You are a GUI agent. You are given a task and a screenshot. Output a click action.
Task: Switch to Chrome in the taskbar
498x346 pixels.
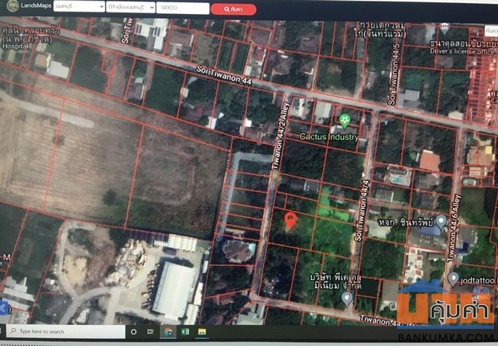[x=168, y=332]
